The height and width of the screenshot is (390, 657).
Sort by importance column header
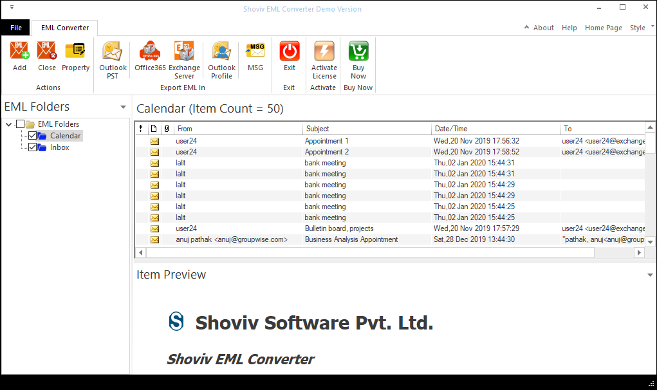pyautogui.click(x=141, y=129)
